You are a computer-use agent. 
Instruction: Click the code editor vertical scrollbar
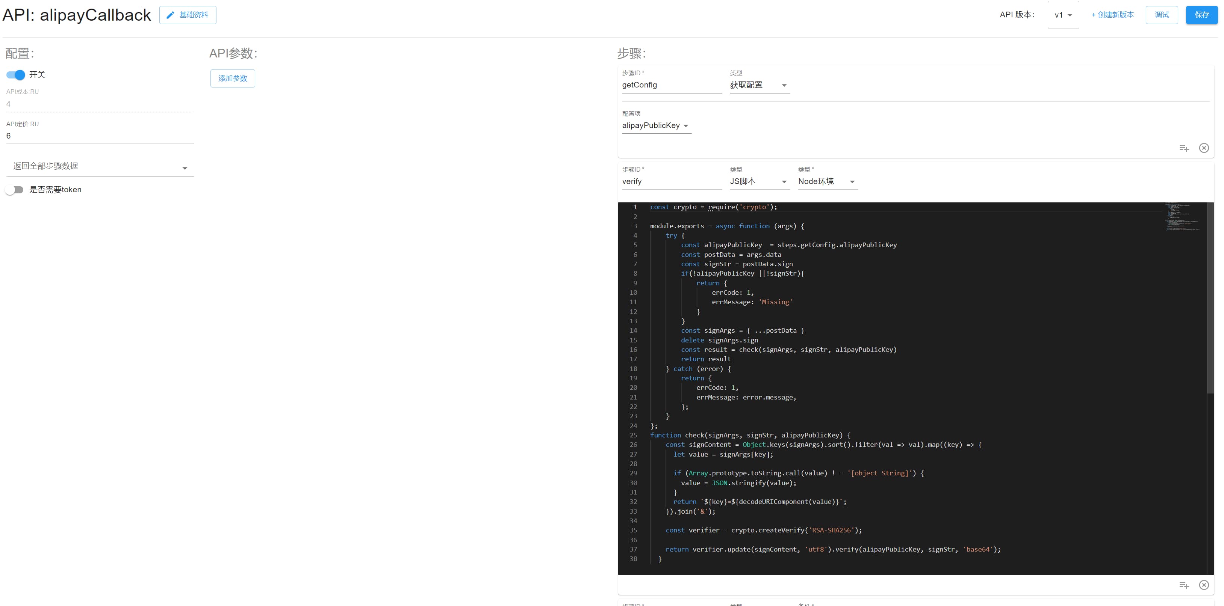1210,298
